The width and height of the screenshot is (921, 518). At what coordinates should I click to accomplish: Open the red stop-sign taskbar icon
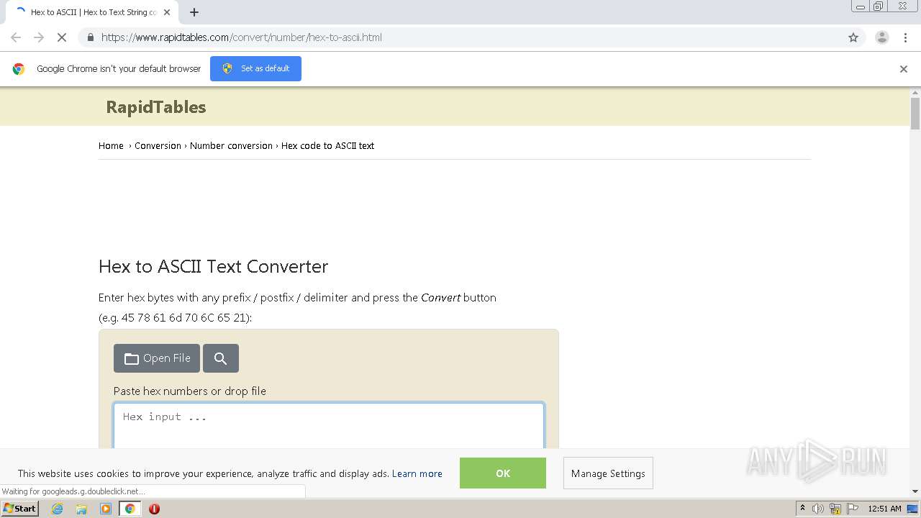click(x=154, y=509)
